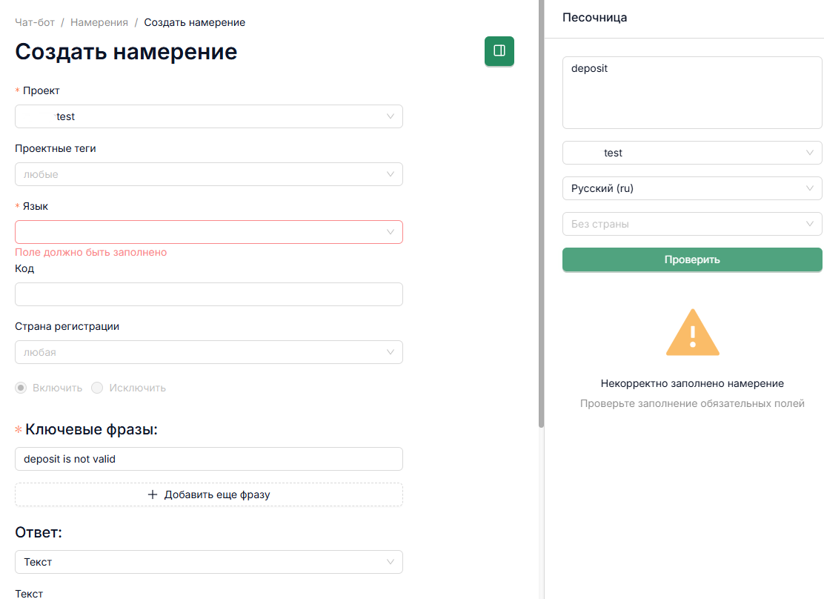This screenshot has height=599, width=824.
Task: Click the key phrase field 'deposit is not valid'
Action: (209, 459)
